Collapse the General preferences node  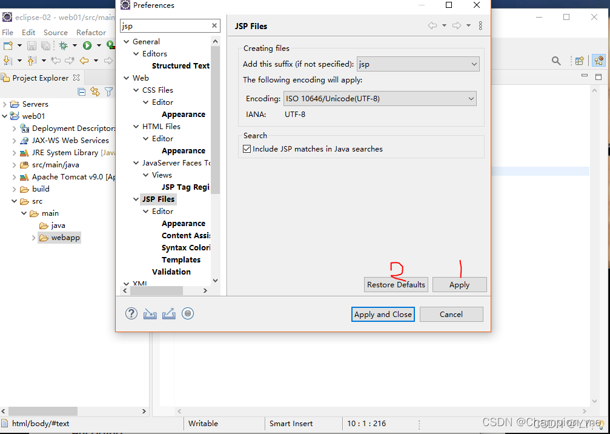click(127, 42)
